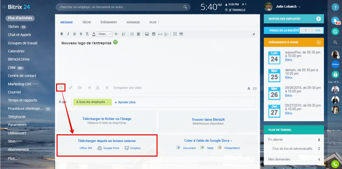Open the Choix font dropdown
Image resolution: width=342 pixels, height=169 pixels.
pyautogui.click(x=105, y=34)
